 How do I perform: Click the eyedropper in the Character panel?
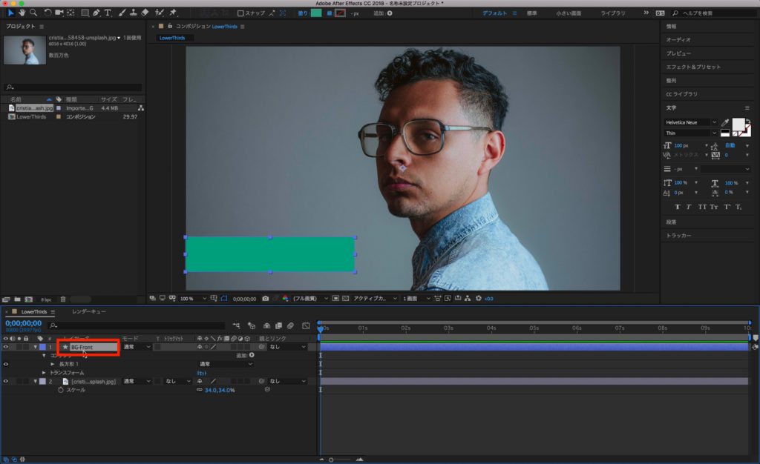point(725,122)
